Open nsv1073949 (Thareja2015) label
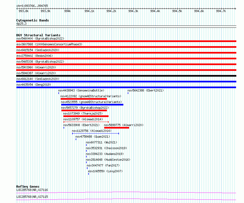The height and width of the screenshot is (203, 244). point(83,113)
